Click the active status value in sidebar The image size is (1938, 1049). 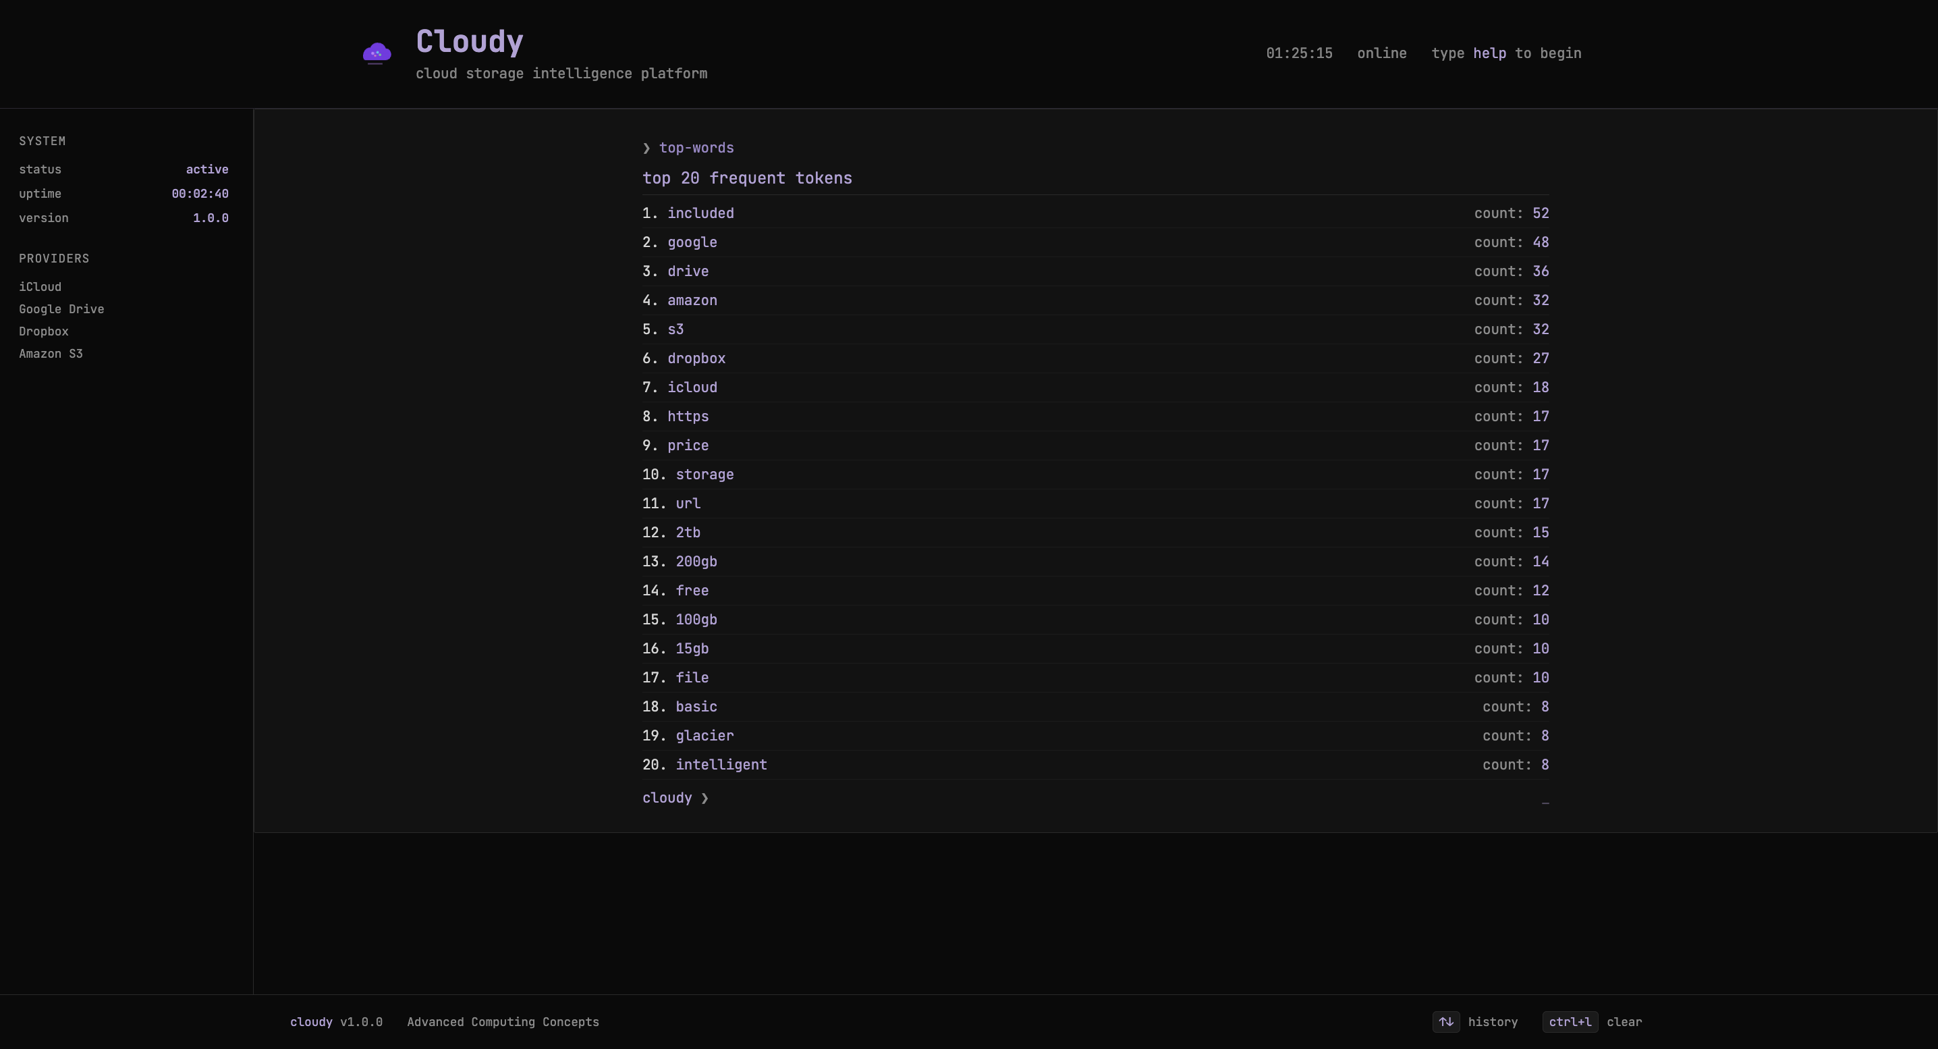207,169
